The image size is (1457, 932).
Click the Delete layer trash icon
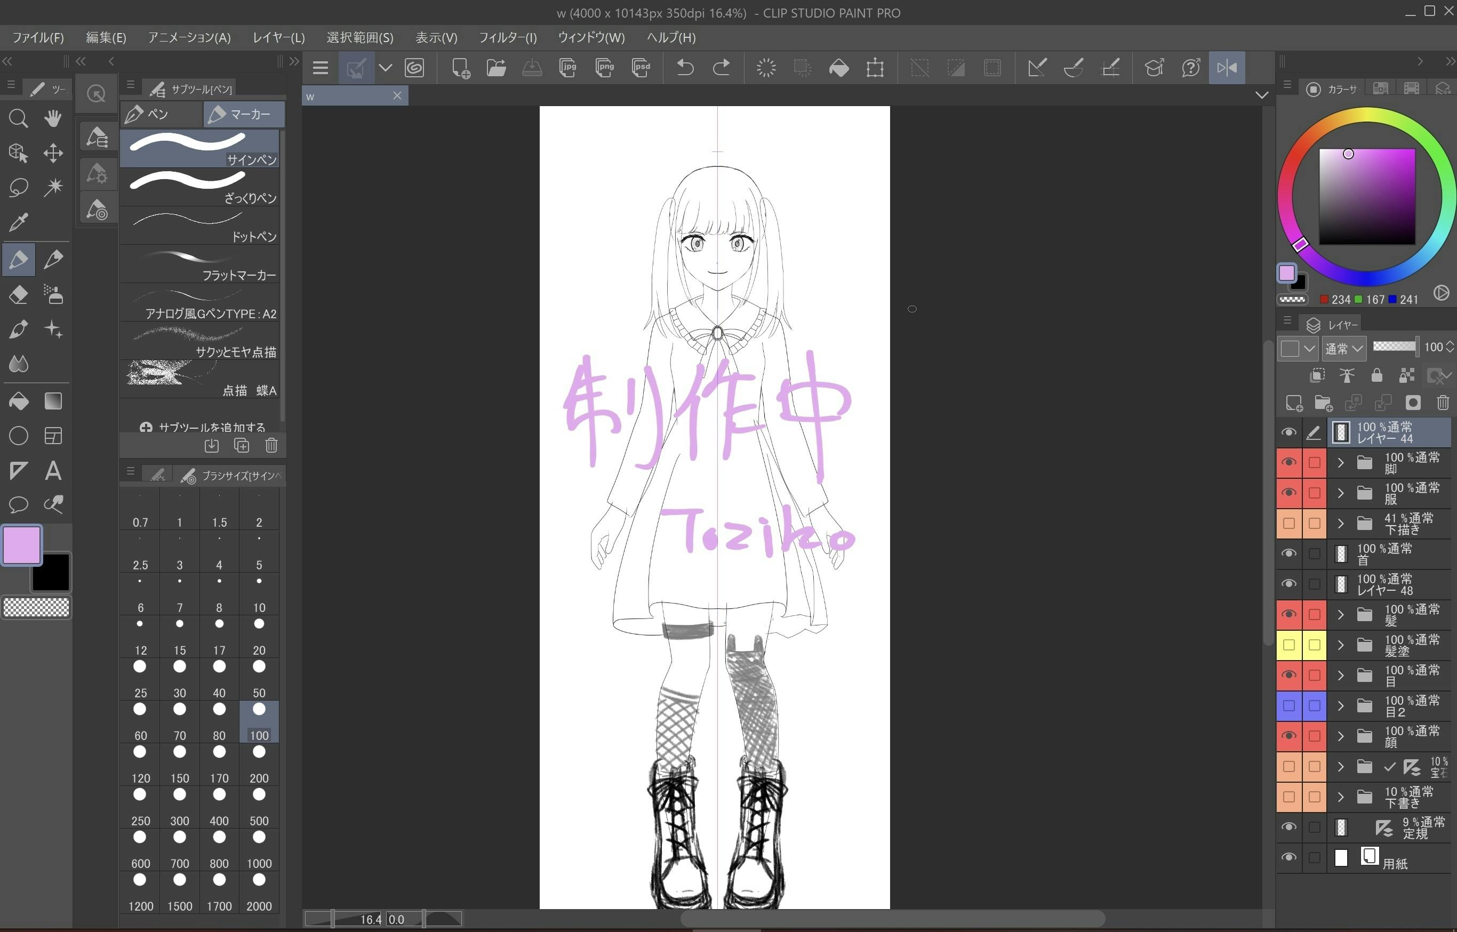pos(1443,403)
